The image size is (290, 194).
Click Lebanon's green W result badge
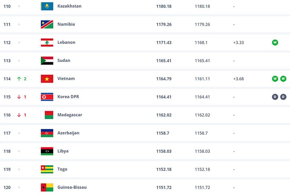(x=275, y=42)
